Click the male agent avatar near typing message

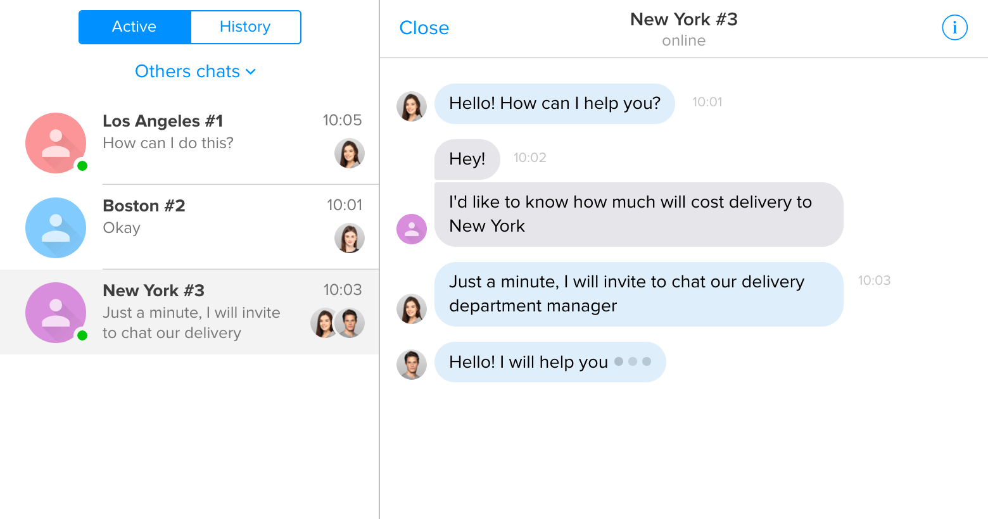[x=411, y=364]
